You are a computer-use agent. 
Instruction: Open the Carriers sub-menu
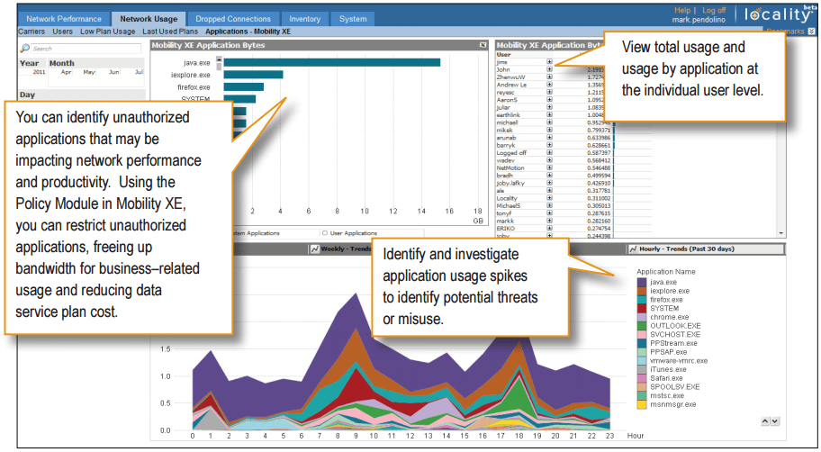(x=32, y=32)
